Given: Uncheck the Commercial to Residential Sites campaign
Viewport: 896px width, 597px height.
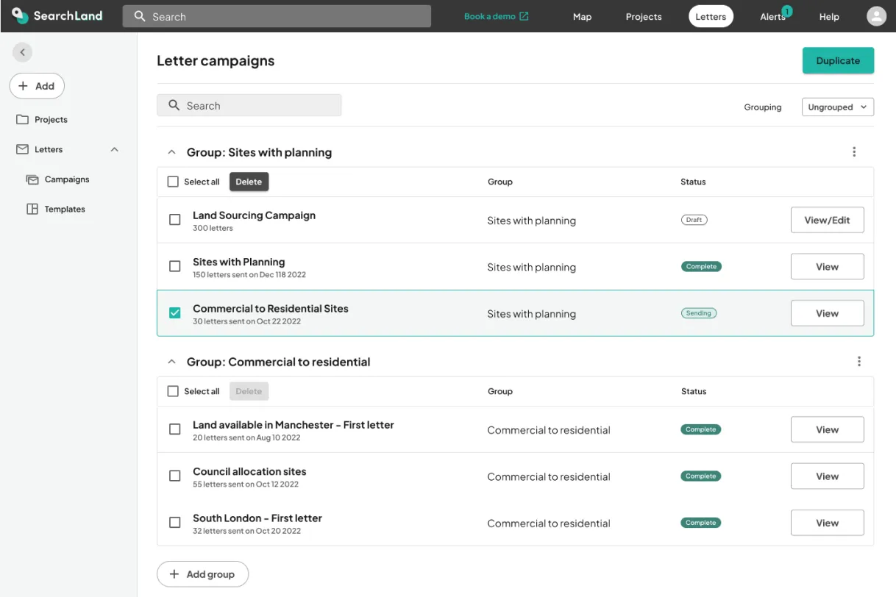Looking at the screenshot, I should (x=174, y=312).
